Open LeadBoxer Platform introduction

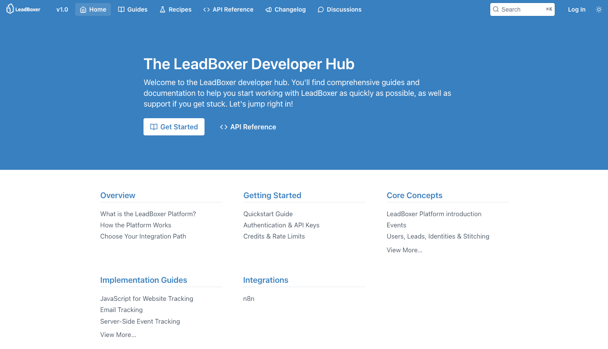[434, 214]
